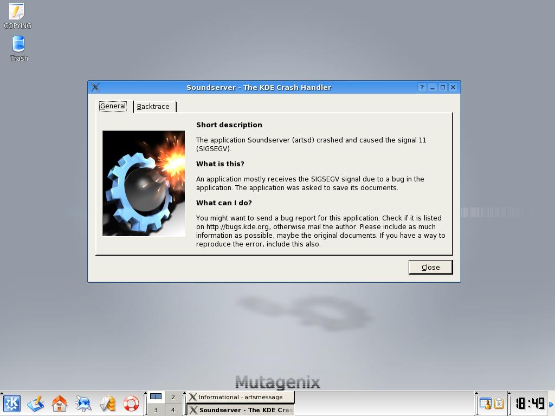555x416 pixels.
Task: Open window menu via titlebar X icon
Action: (x=95, y=87)
